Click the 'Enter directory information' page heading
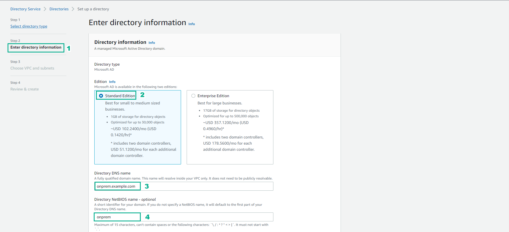This screenshot has width=509, height=232. tap(137, 22)
